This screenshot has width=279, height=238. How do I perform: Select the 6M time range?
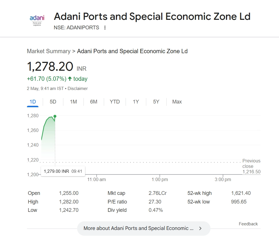93,102
